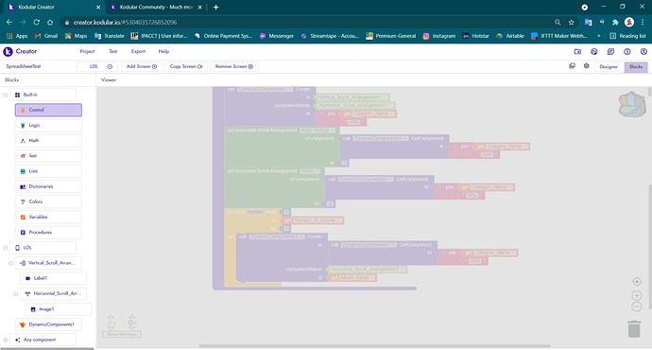Image resolution: width=652 pixels, height=350 pixels.
Task: Open a new browser tab
Action: (215, 7)
